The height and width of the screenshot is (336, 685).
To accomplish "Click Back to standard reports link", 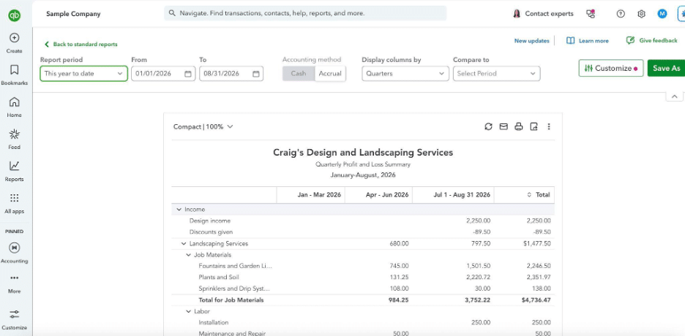I will (x=81, y=44).
